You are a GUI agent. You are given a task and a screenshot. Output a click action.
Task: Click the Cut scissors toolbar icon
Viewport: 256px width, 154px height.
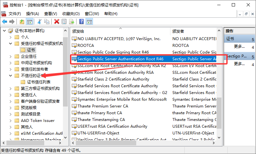point(39,21)
